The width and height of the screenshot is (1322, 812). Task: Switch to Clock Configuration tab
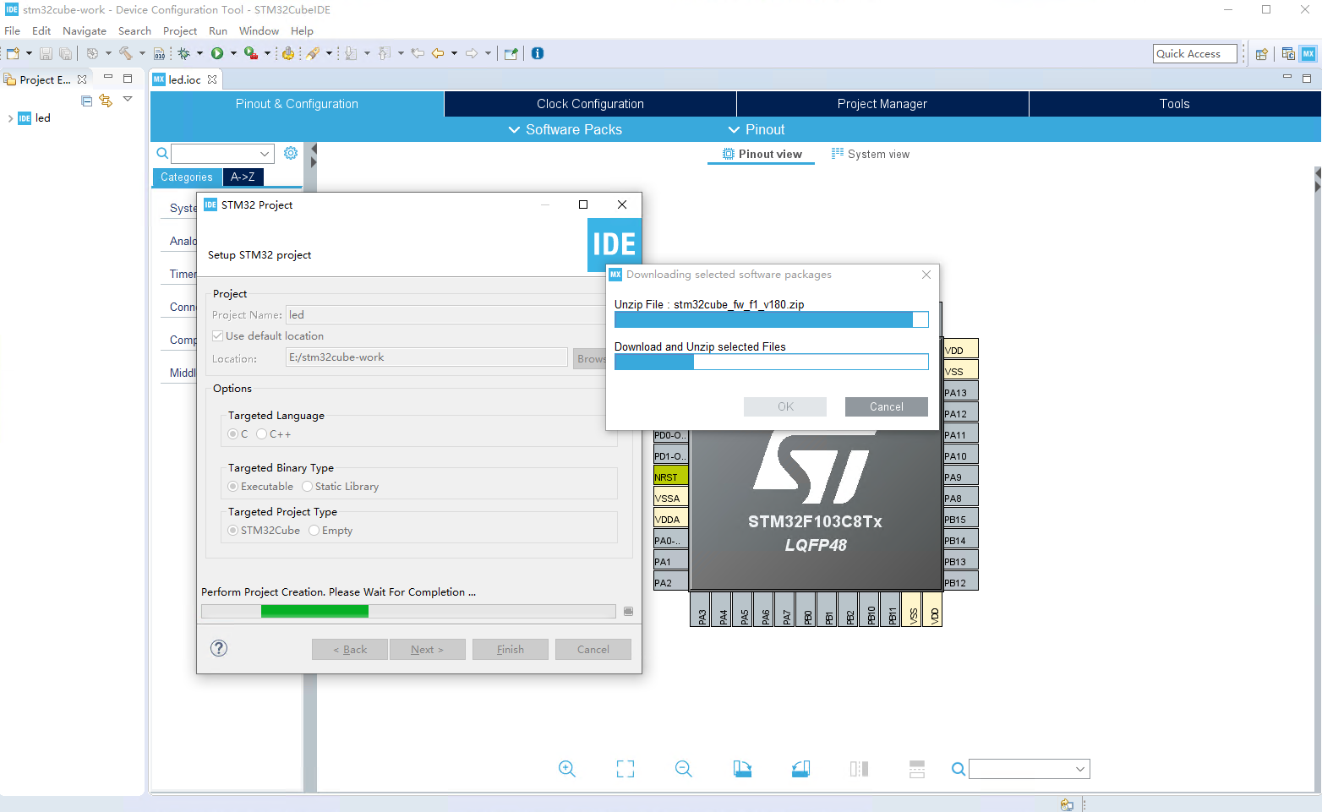tap(590, 104)
